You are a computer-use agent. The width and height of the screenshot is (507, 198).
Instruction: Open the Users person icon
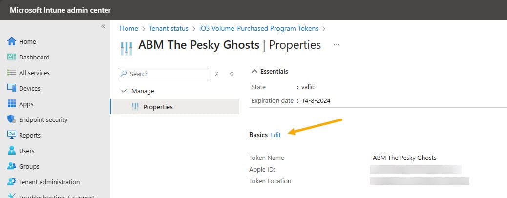(12, 151)
